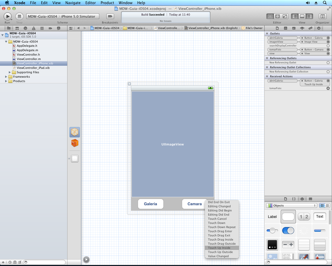Open the scheme selector MDW-Guia-iOS04
This screenshot has width=332, height=266.
(43, 16)
